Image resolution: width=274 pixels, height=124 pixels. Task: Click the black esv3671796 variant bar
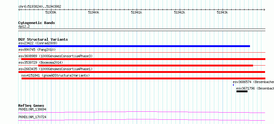242,91
